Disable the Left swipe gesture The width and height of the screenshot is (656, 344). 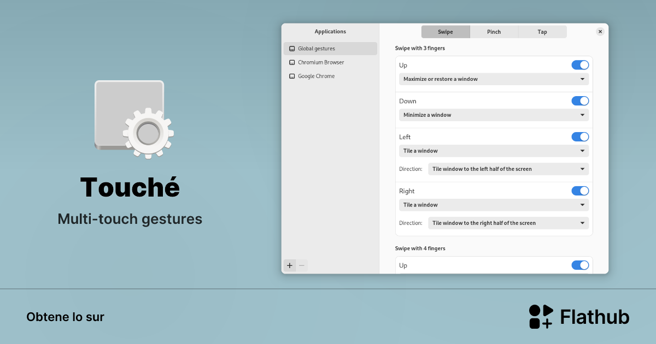pos(580,137)
